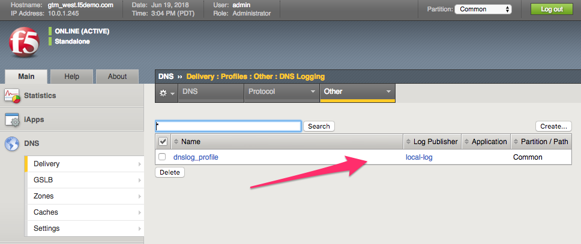Click the F5 red logo
Viewport: 581px width, 244px height.
(24, 42)
